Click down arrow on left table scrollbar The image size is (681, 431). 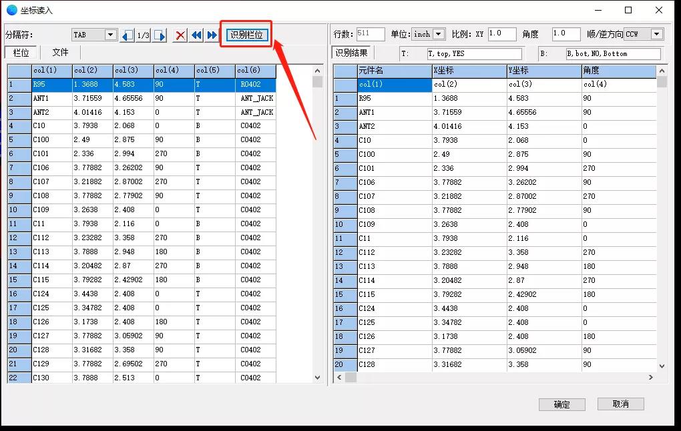317,378
